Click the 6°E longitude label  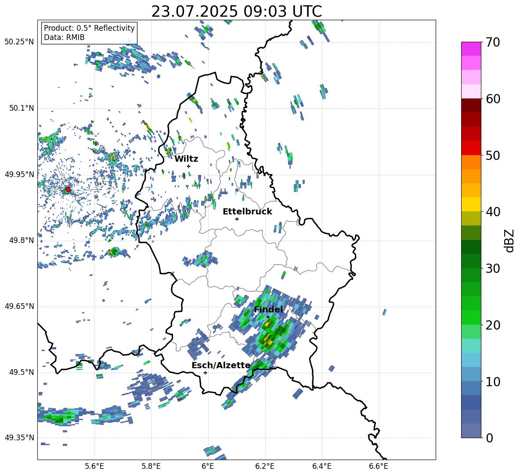[208, 467]
